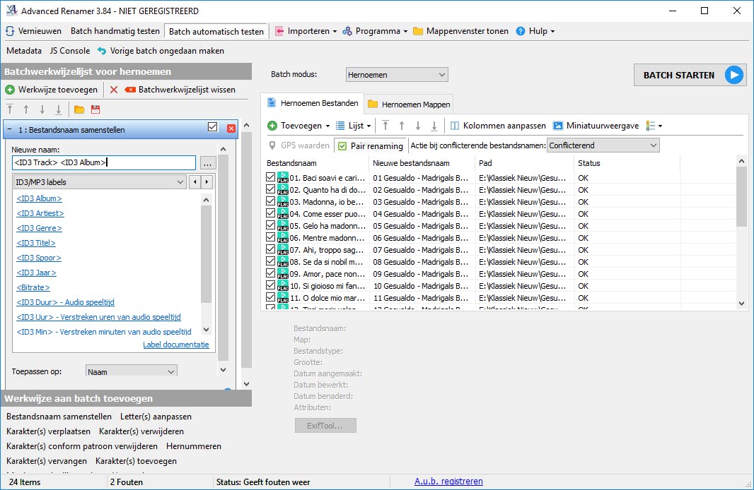
Task: Close method 1 with red close icon
Action: [231, 129]
